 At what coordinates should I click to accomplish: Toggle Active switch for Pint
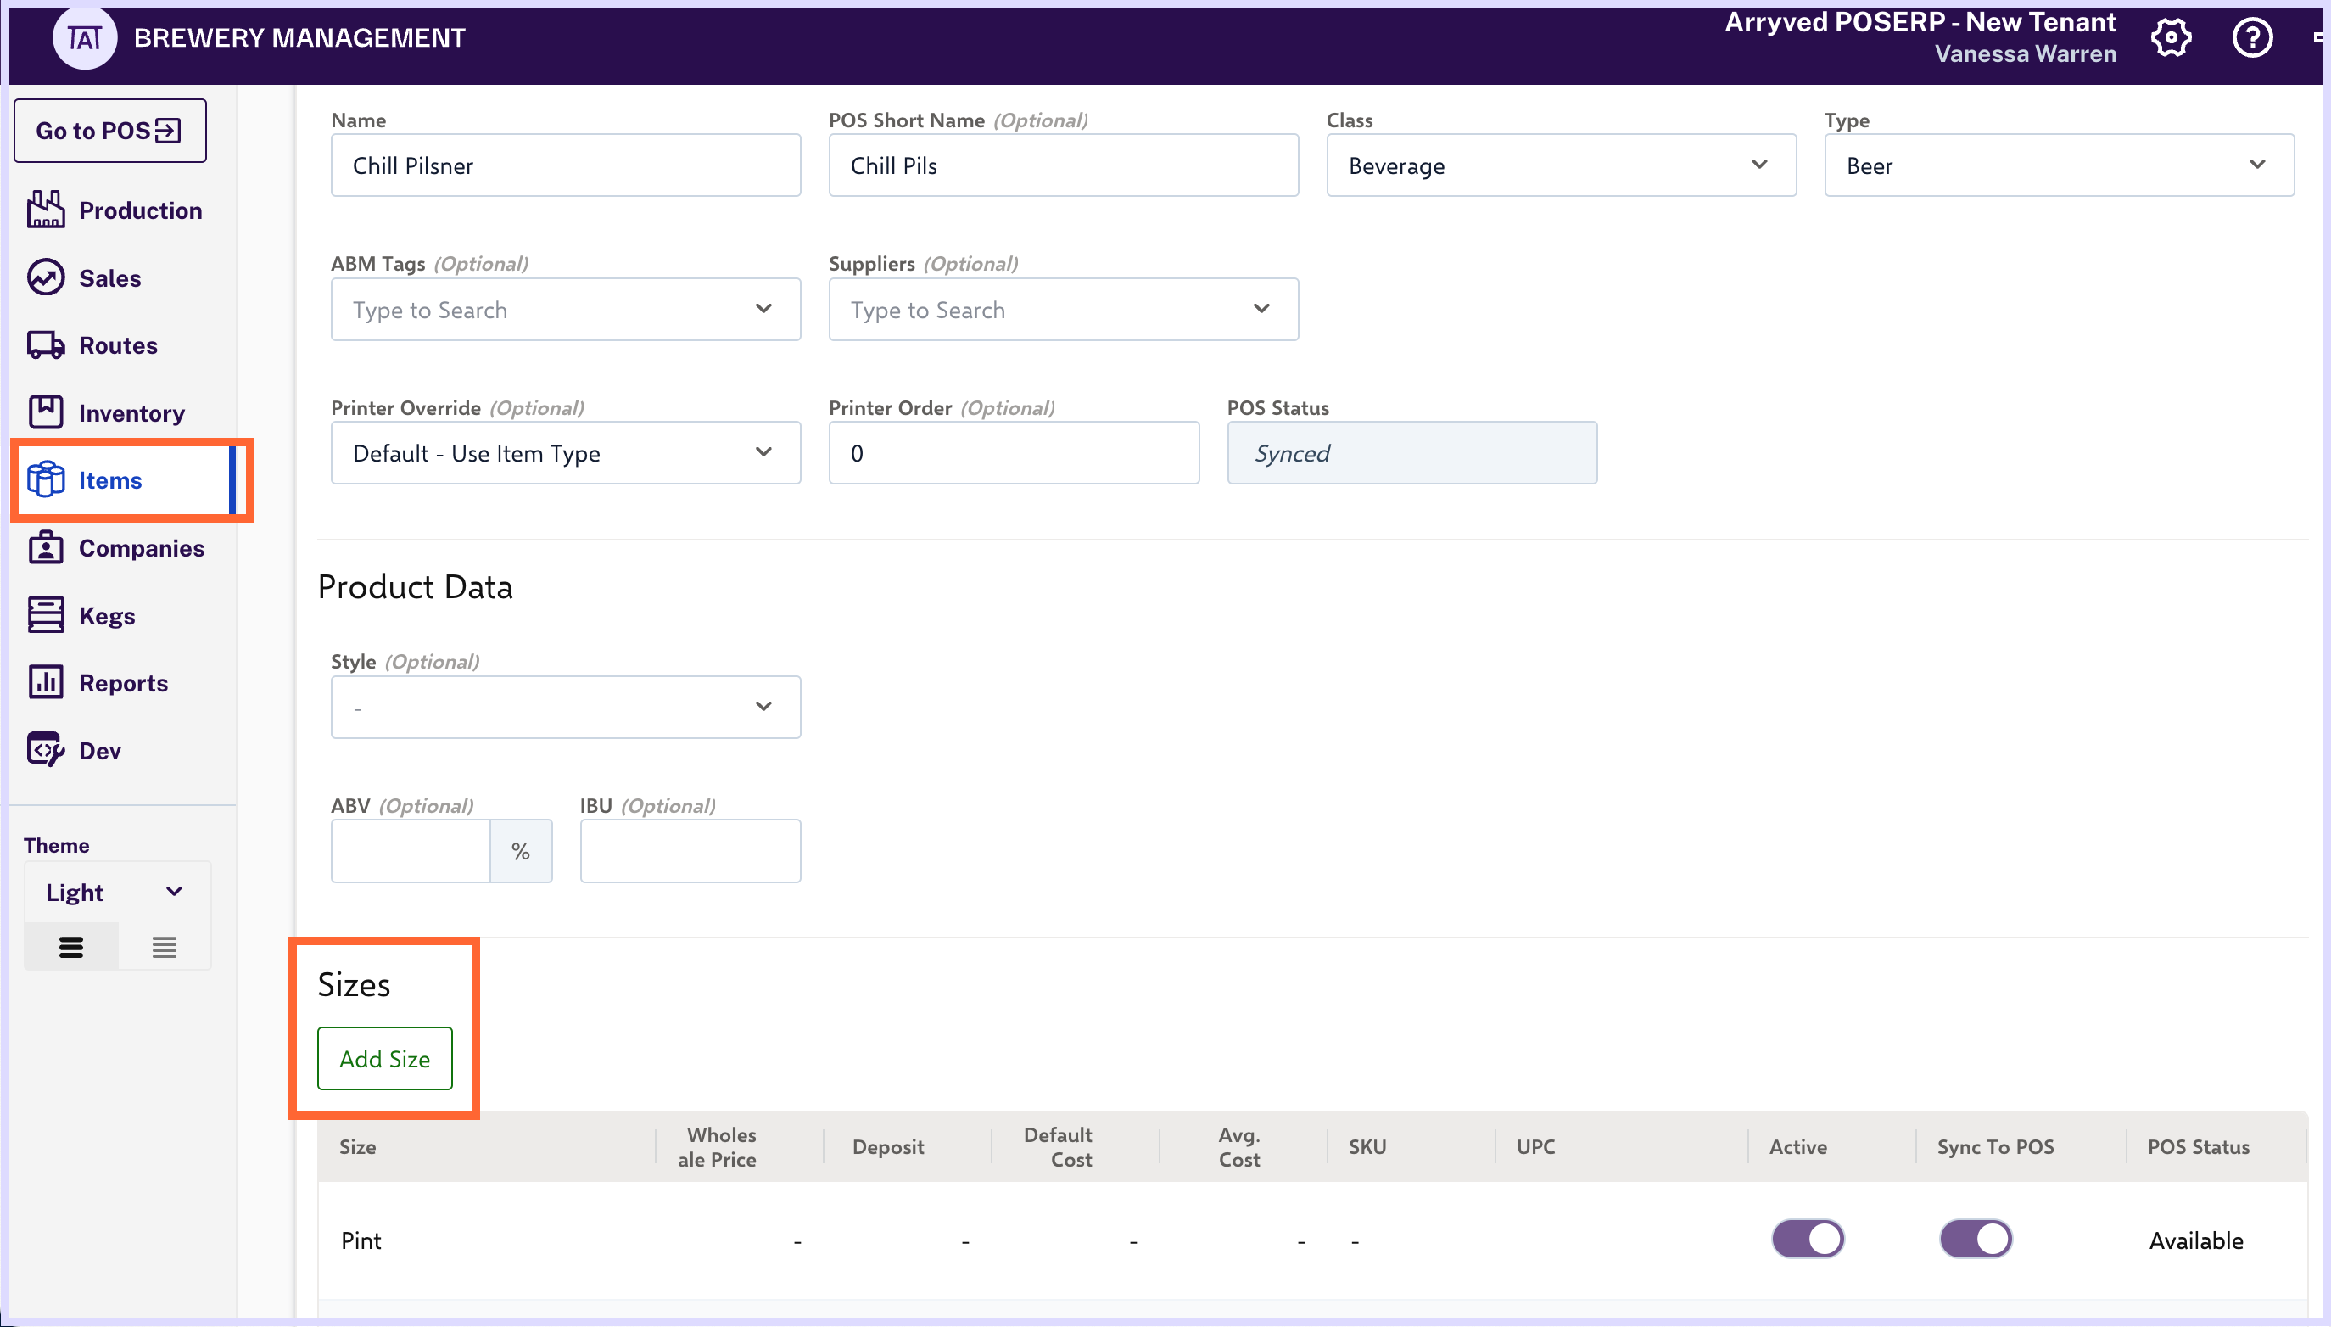click(1808, 1240)
